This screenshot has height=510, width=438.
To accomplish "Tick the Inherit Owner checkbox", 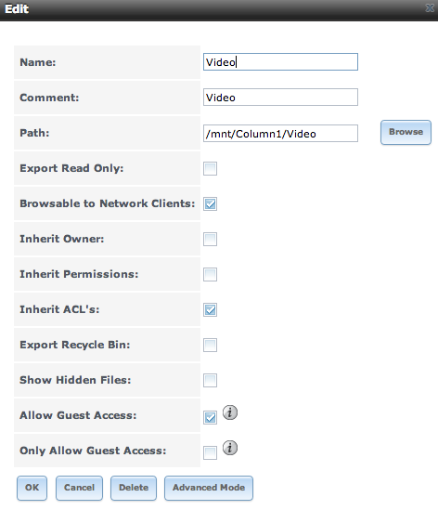I will pos(211,239).
